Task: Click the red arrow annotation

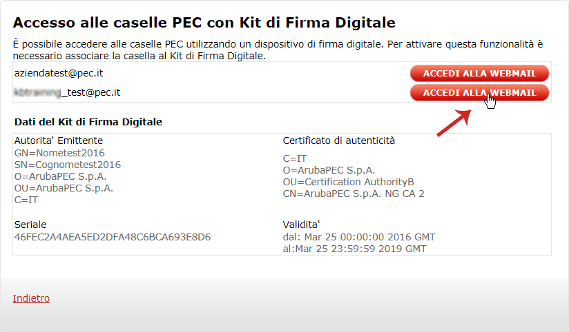Action: click(x=454, y=123)
